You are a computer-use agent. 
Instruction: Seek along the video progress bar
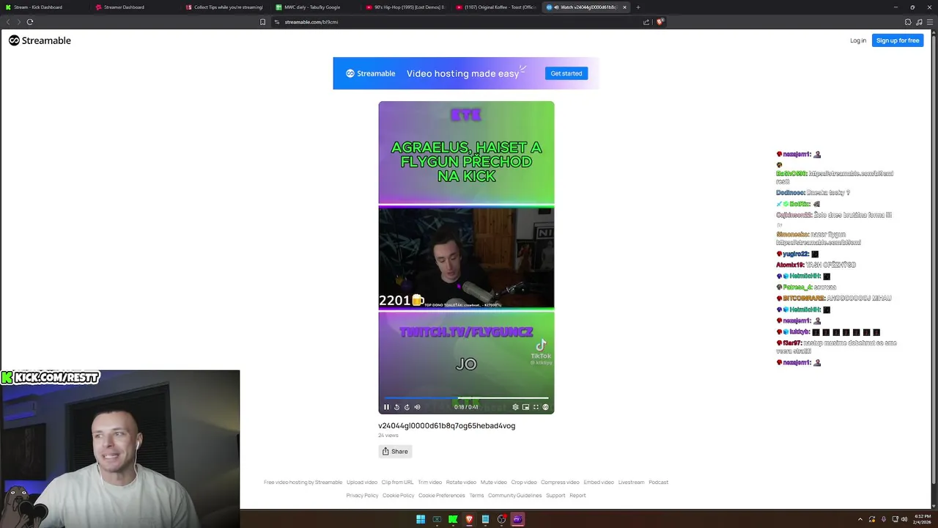coord(466,398)
